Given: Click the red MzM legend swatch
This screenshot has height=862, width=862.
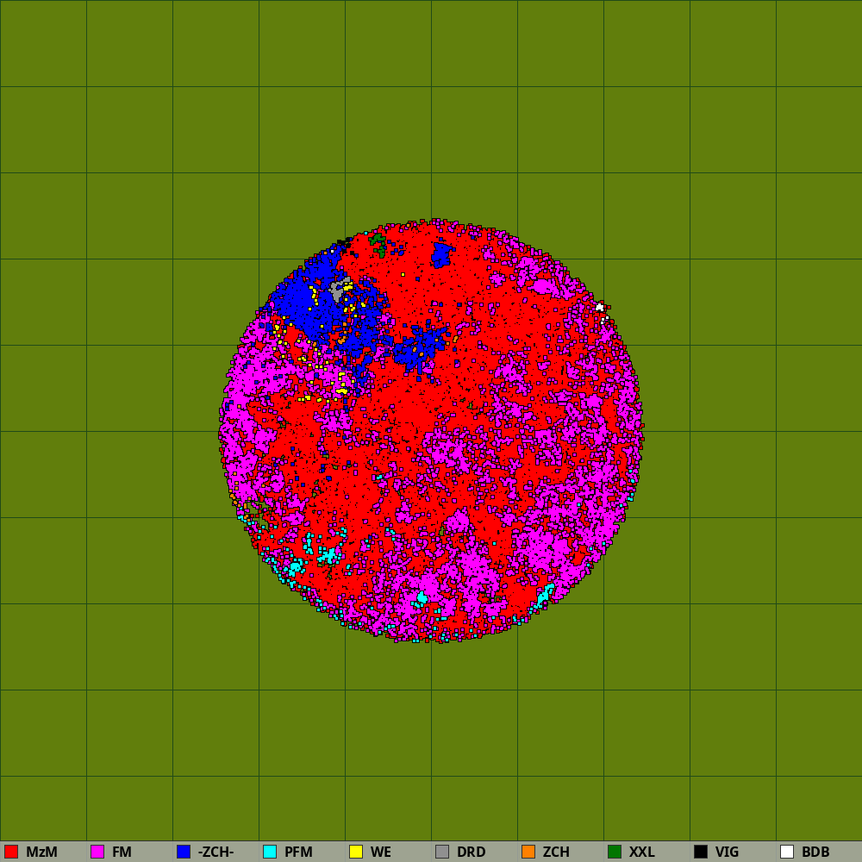Looking at the screenshot, I should (x=11, y=852).
